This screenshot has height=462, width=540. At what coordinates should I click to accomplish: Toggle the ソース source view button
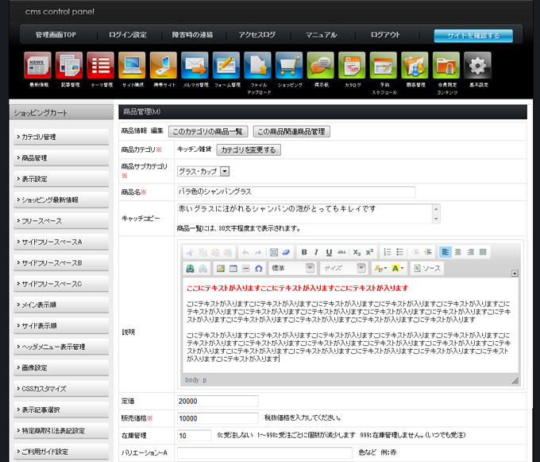[426, 269]
